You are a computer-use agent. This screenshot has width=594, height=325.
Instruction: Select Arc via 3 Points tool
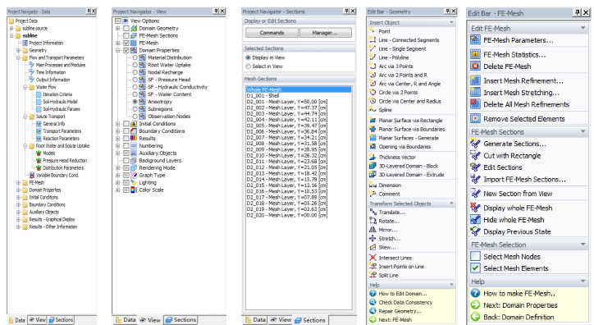396,66
